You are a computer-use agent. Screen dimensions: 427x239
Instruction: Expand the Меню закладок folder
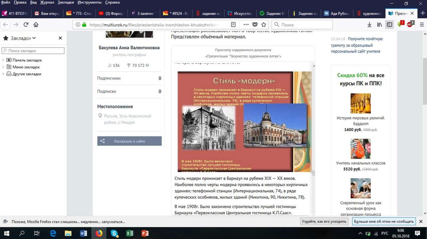click(3, 67)
